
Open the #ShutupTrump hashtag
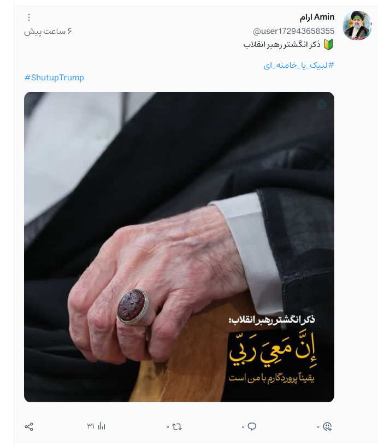(54, 78)
